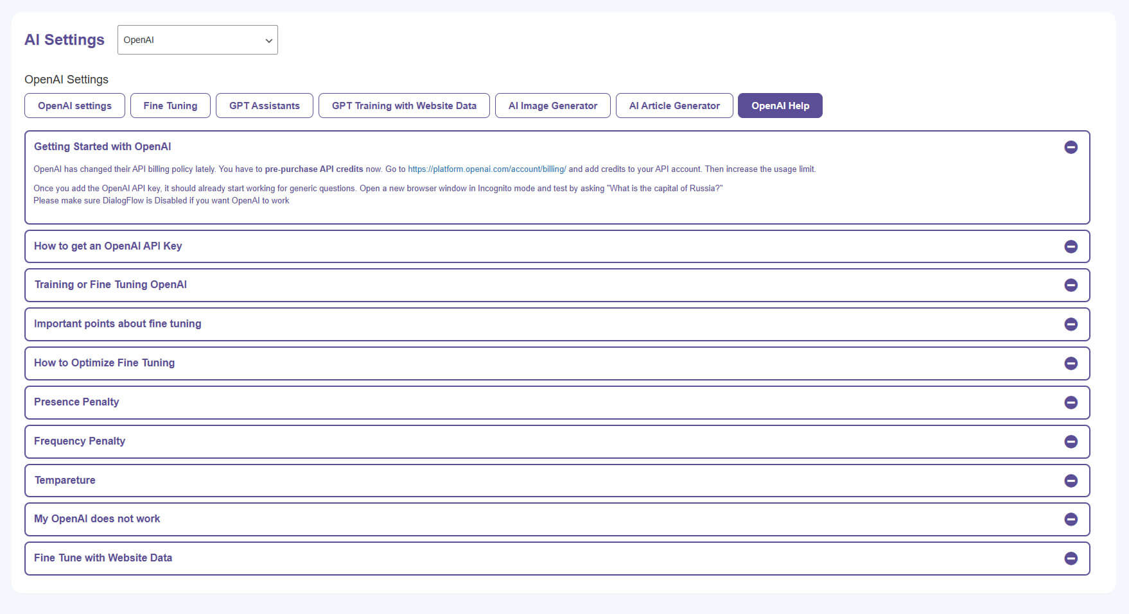Expand My OpenAI does not work heading

(x=97, y=518)
